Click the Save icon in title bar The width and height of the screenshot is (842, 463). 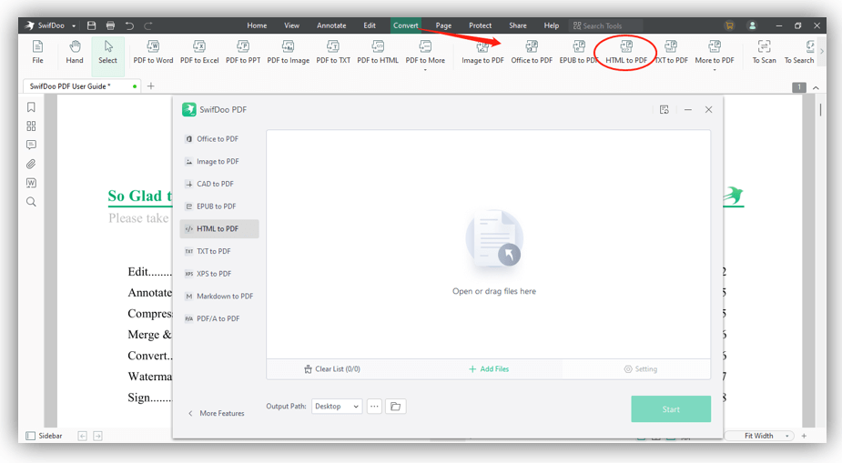91,25
